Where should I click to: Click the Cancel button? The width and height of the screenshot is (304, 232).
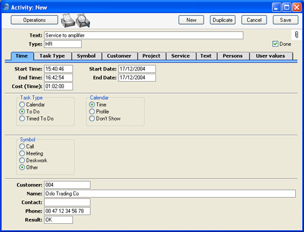pos(254,20)
